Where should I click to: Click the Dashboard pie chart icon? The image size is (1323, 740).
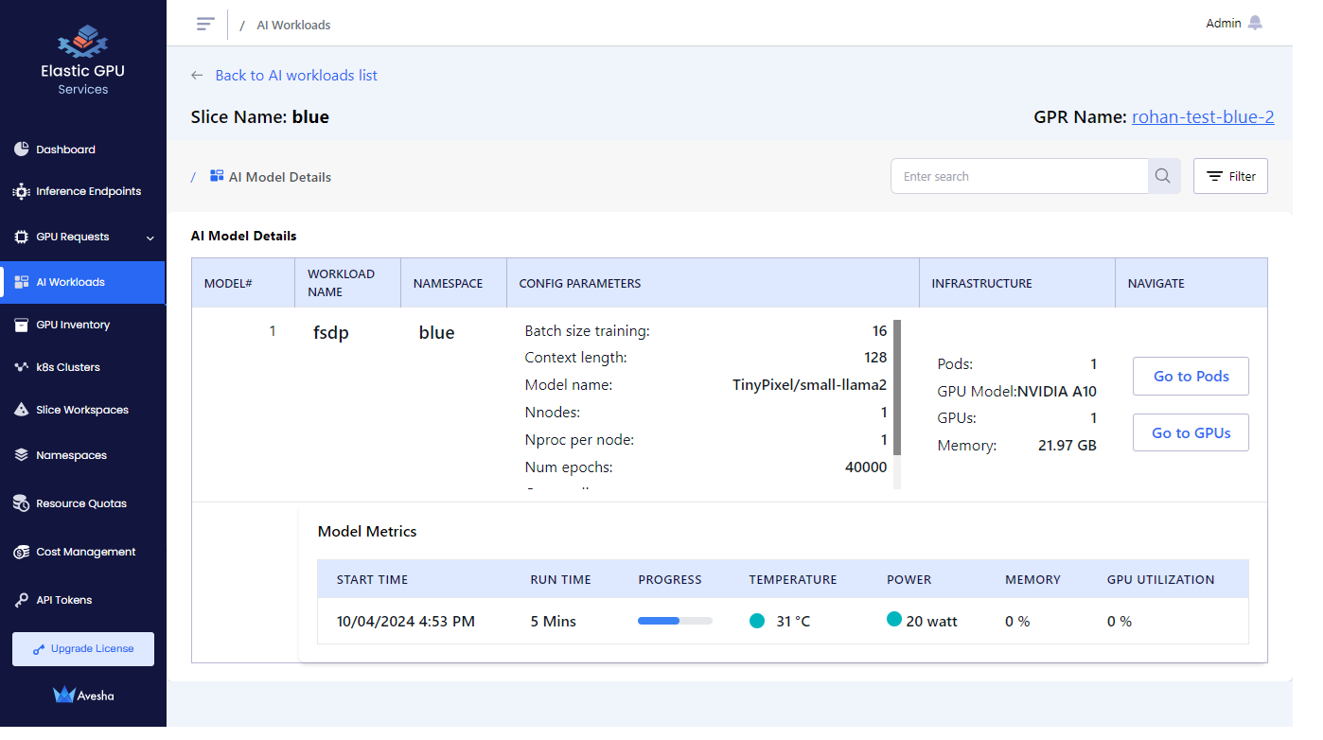21,150
